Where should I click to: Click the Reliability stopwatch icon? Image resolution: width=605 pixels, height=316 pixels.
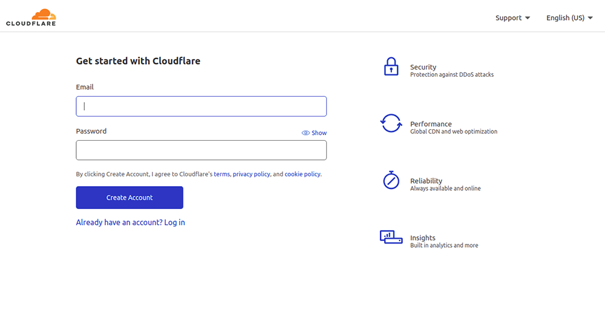point(391,180)
